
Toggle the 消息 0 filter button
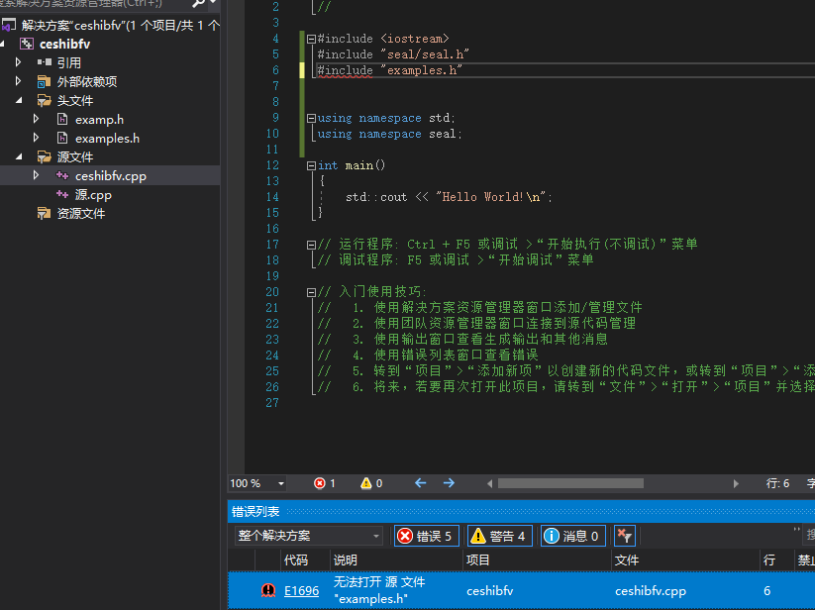coord(573,536)
